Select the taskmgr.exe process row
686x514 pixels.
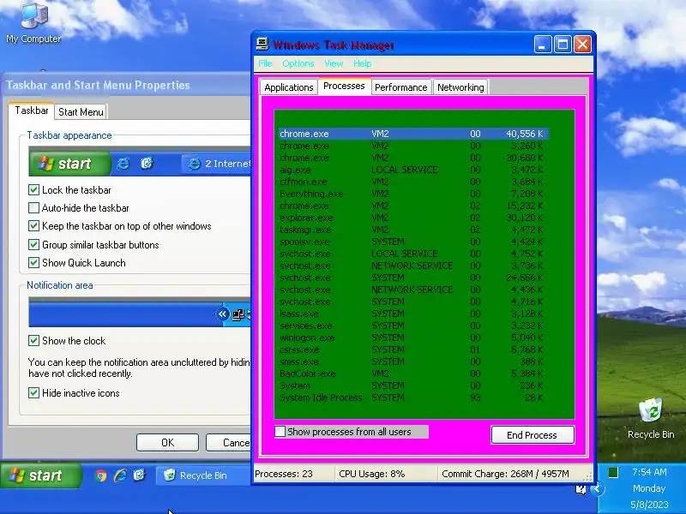point(413,230)
